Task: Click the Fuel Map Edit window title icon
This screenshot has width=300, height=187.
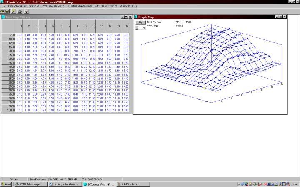Action: 3,17
